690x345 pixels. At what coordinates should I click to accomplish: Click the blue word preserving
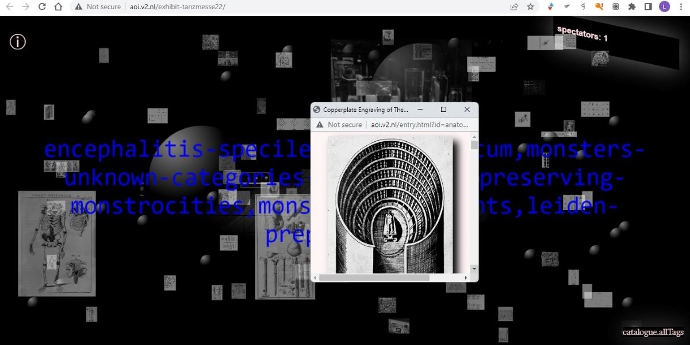[545, 179]
